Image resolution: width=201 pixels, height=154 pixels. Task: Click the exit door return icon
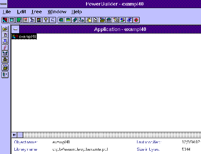point(5,75)
